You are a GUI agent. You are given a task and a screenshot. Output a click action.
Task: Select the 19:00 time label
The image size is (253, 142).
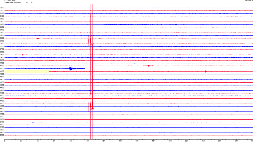[x=2, y=111]
